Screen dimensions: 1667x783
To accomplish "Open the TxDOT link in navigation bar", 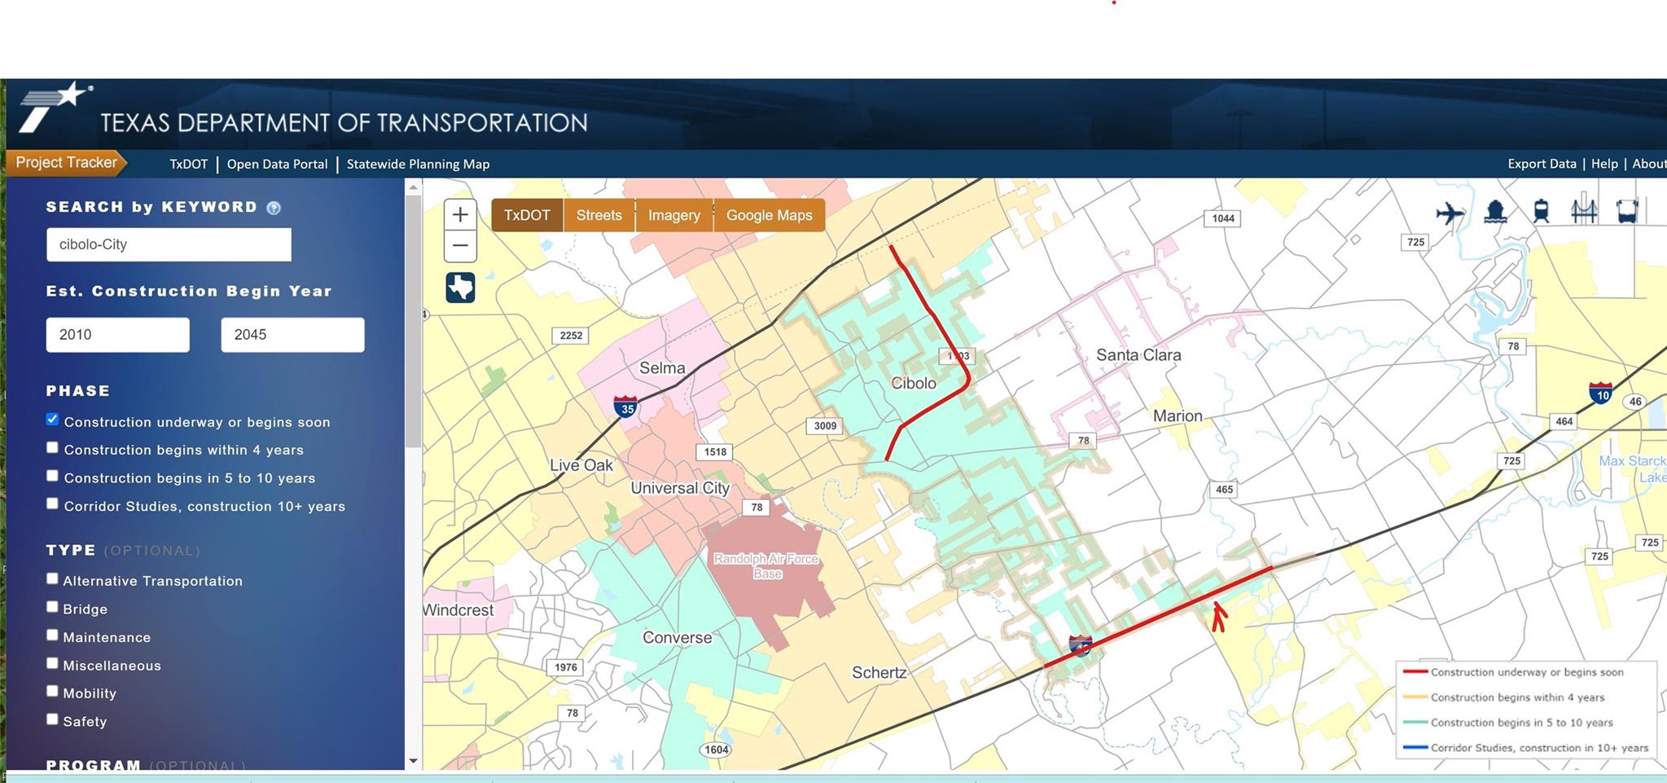I will point(188,164).
